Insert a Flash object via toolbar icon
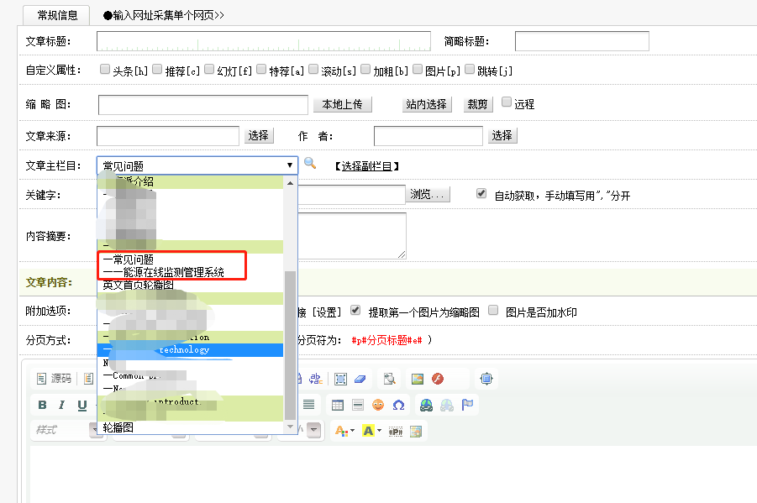This screenshot has height=503, width=757. (x=437, y=379)
